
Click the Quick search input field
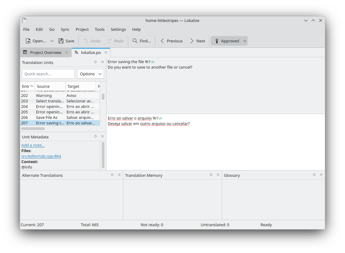48,74
